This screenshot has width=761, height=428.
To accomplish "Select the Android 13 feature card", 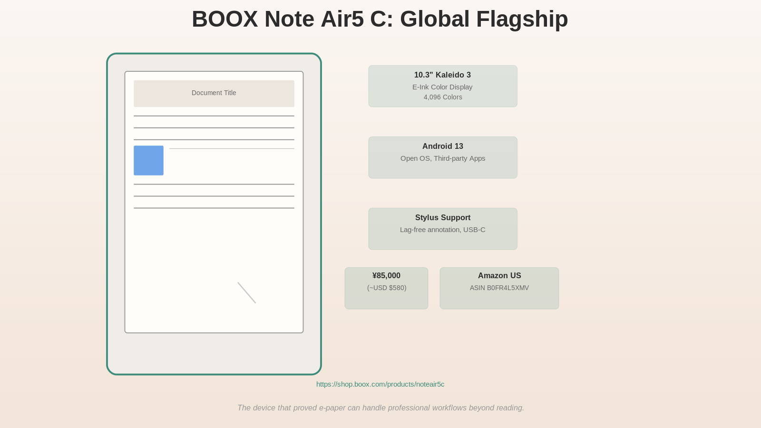I will point(443,157).
